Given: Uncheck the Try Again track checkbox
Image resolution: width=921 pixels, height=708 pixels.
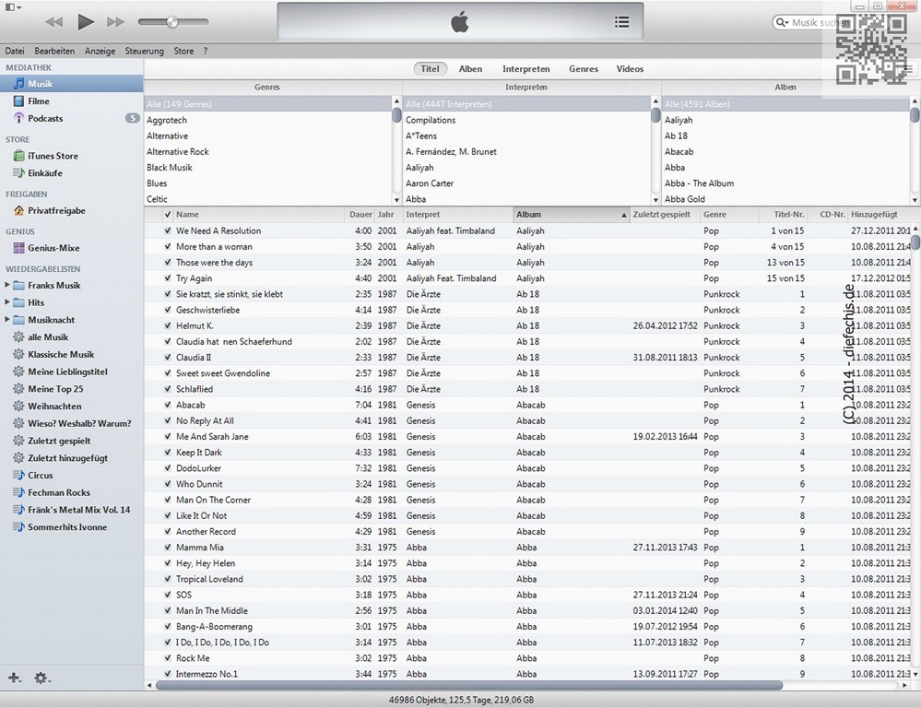Looking at the screenshot, I should (x=168, y=278).
